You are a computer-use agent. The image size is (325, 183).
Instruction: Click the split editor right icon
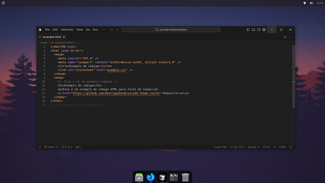click(285, 37)
